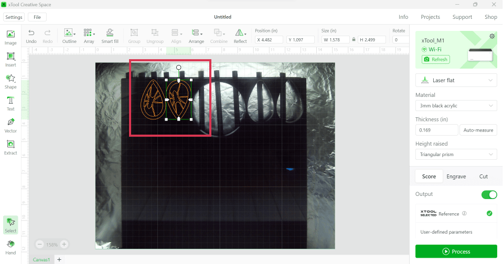This screenshot has height=264, width=503.
Task: Edit the Thickness 0.169 field
Action: (436, 130)
